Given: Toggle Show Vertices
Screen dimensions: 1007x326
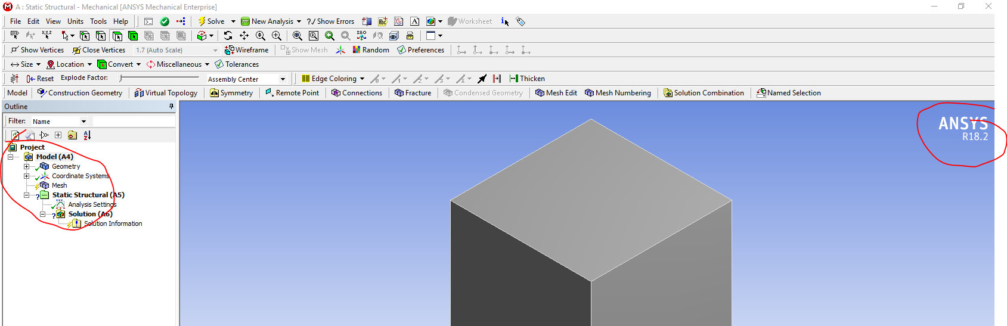Looking at the screenshot, I should (x=37, y=50).
